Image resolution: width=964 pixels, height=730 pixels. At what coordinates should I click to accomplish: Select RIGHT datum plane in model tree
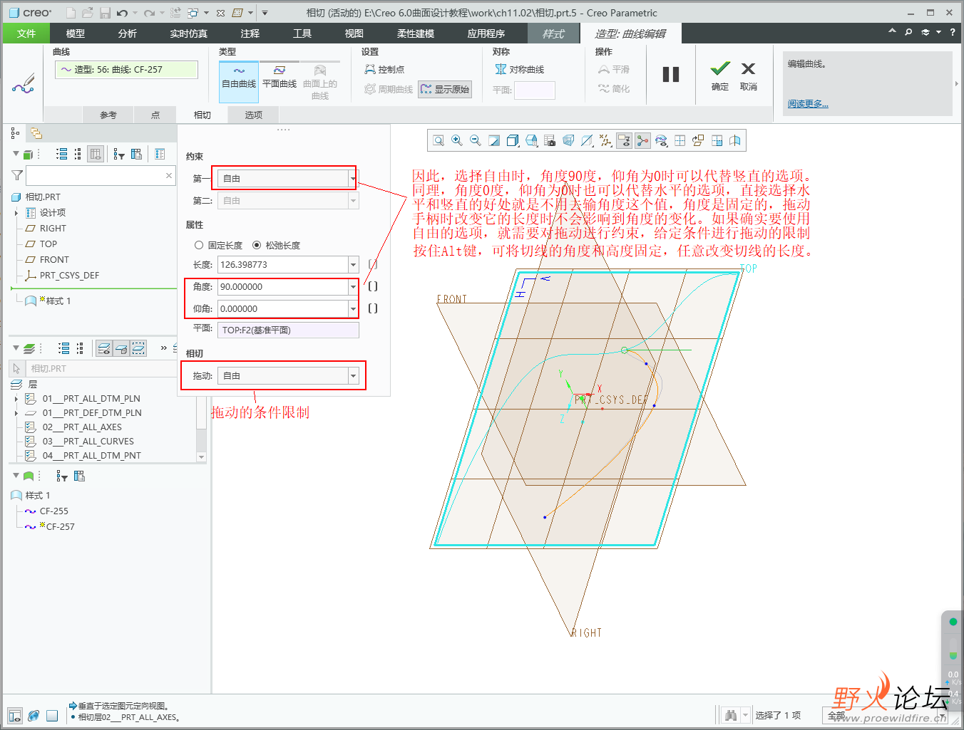coord(53,229)
